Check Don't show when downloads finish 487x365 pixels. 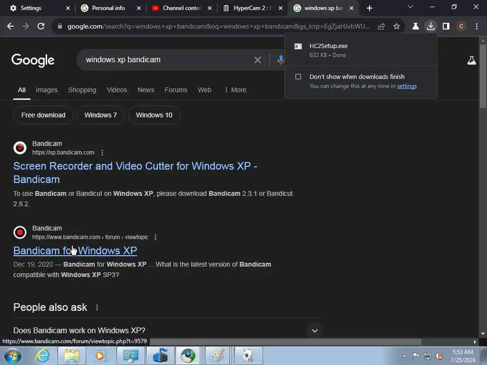298,77
